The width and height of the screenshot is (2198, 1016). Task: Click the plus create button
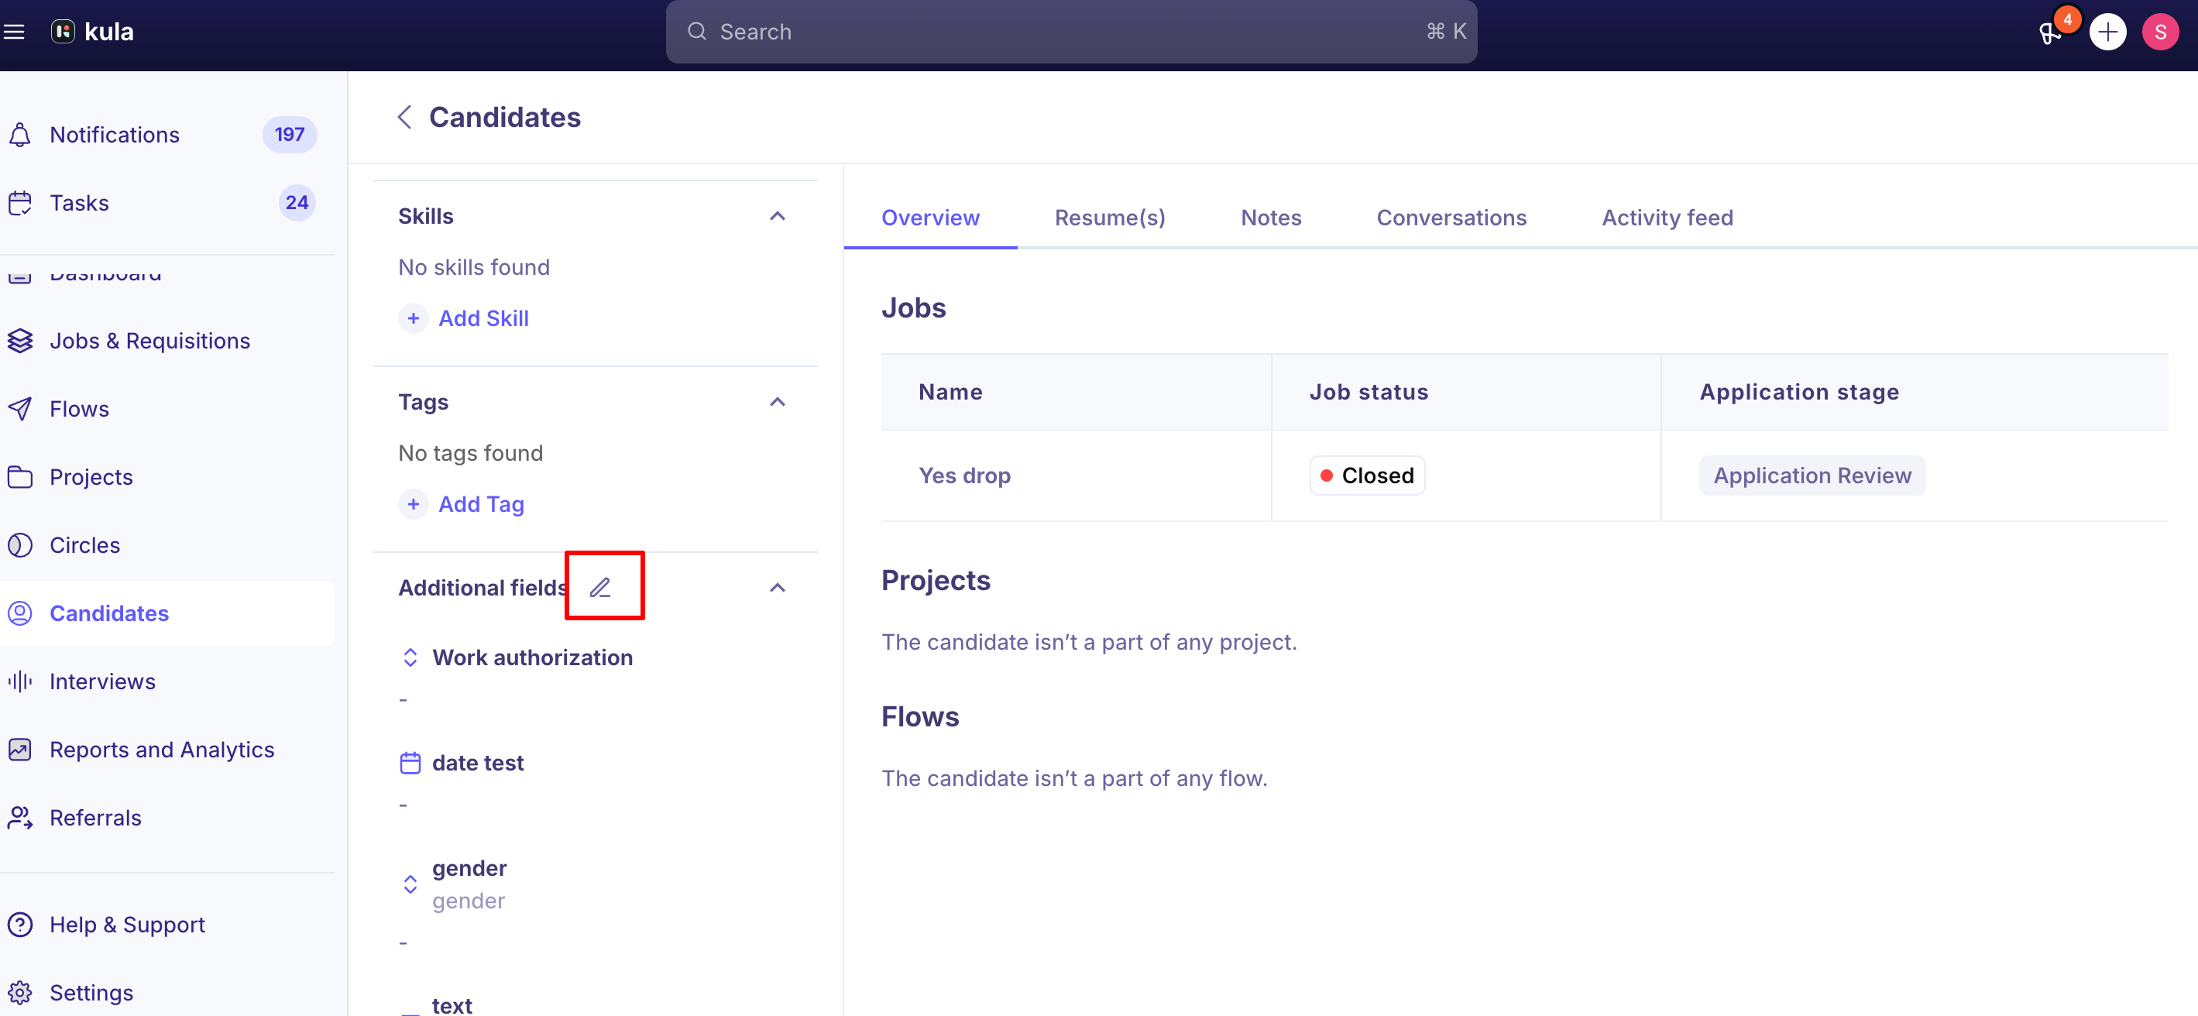pos(2107,33)
